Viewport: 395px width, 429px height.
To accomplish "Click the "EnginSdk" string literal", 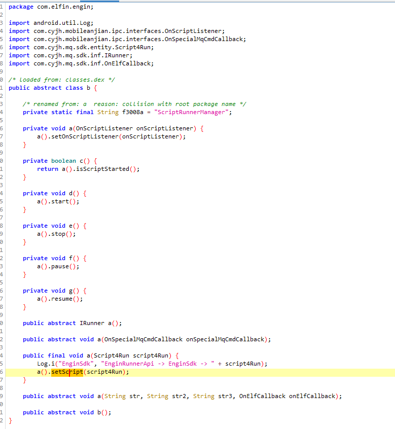I will point(76,364).
